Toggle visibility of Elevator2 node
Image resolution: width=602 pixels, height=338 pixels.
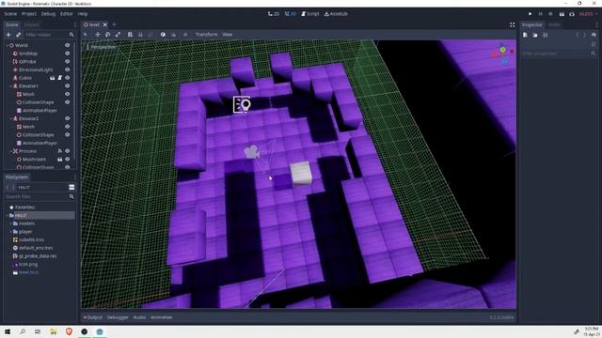click(x=67, y=118)
